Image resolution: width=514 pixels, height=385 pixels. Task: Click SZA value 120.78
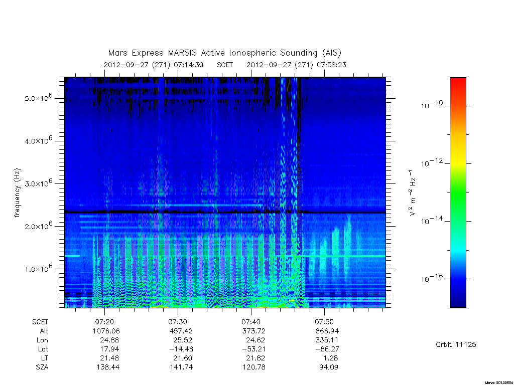point(254,367)
